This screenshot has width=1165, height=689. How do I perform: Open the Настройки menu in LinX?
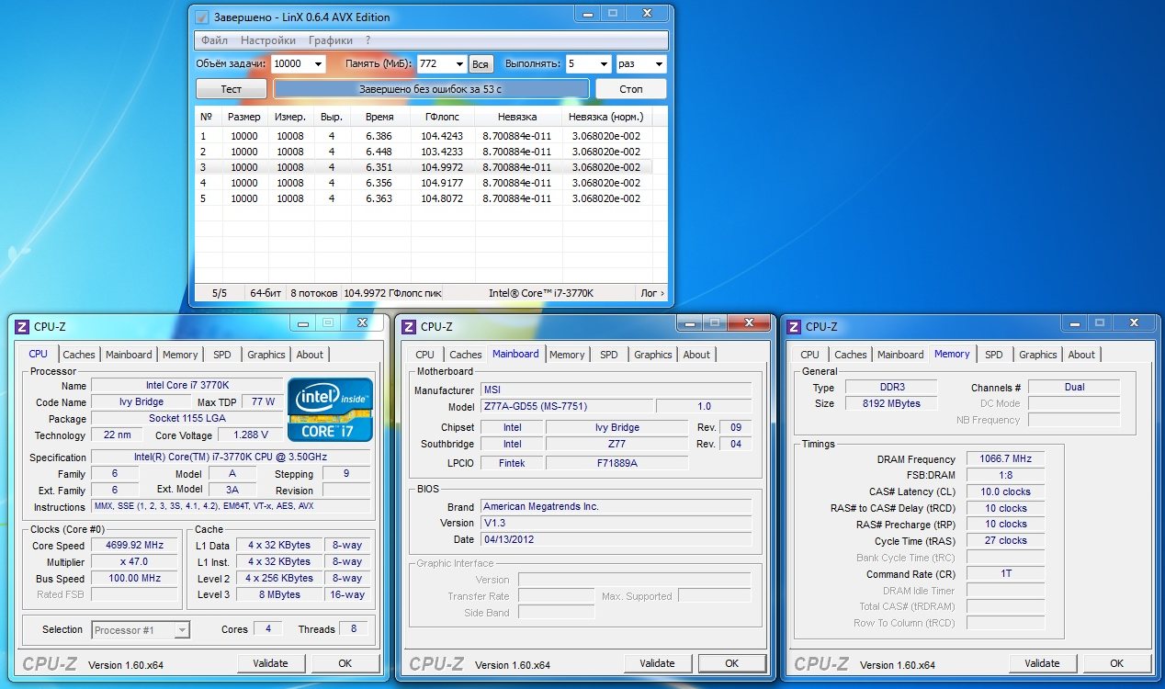pos(267,40)
